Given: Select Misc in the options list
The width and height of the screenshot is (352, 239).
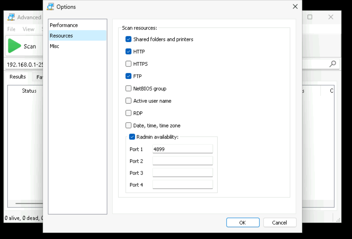Looking at the screenshot, I should click(x=55, y=46).
